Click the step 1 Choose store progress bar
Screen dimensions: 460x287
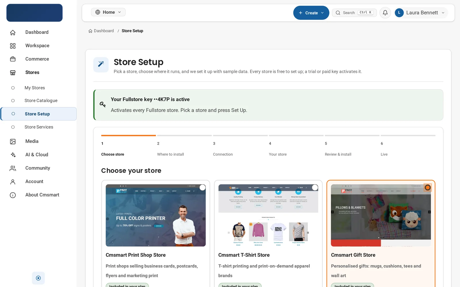coord(129,135)
